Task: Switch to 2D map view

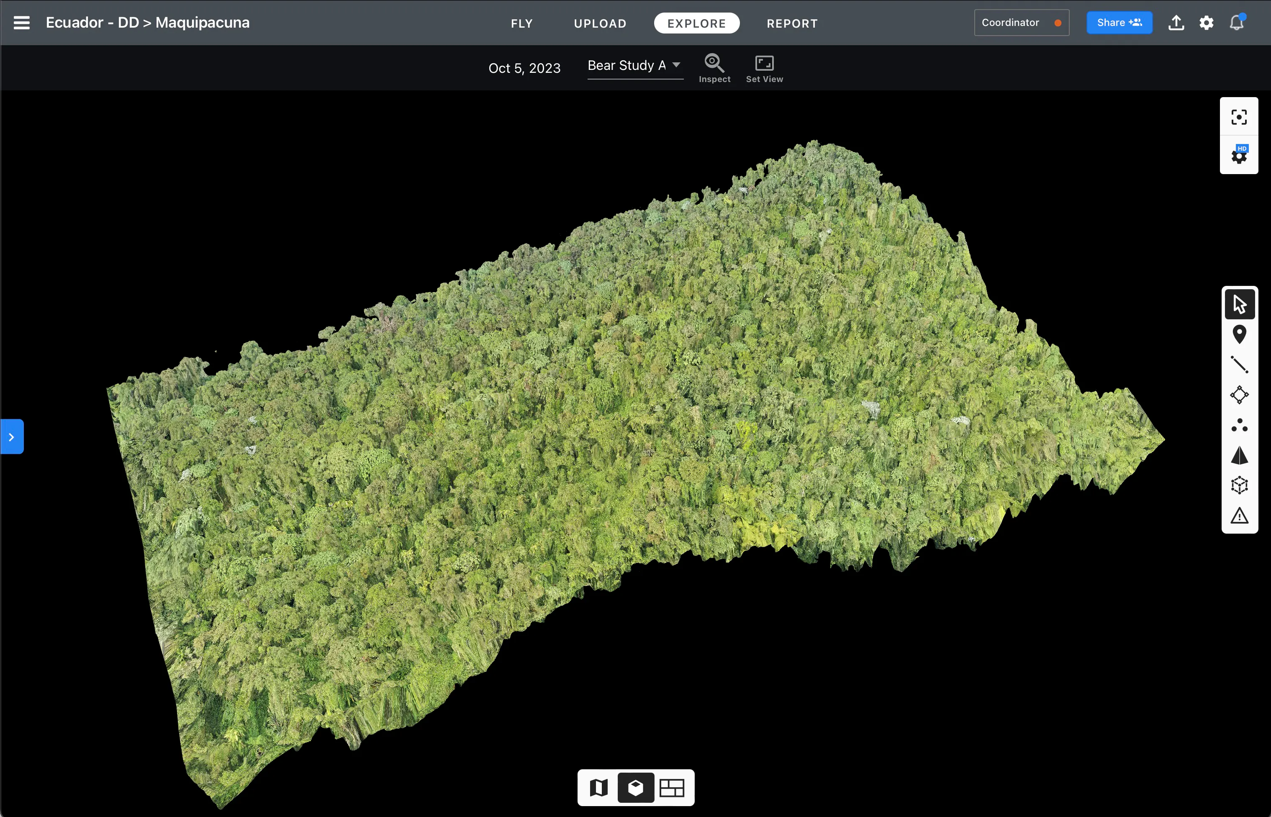Action: point(598,788)
